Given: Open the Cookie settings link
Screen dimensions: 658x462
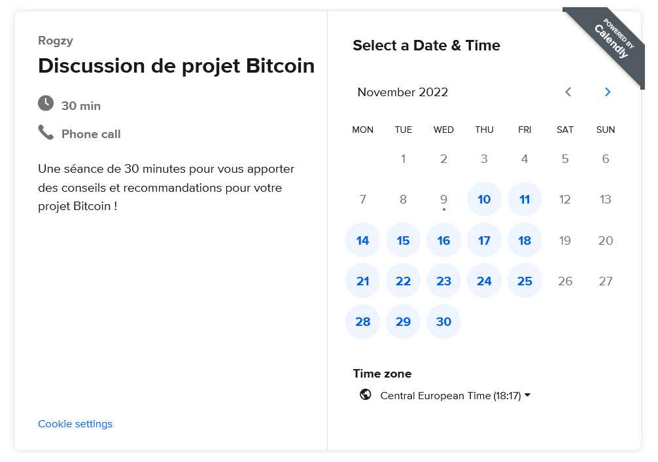Looking at the screenshot, I should 75,424.
